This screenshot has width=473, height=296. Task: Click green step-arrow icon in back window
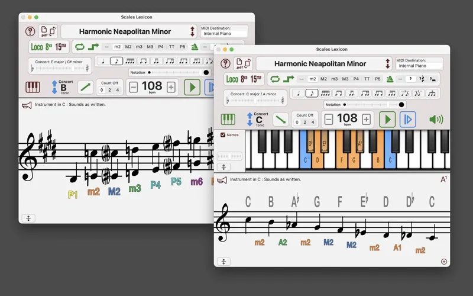93,47
